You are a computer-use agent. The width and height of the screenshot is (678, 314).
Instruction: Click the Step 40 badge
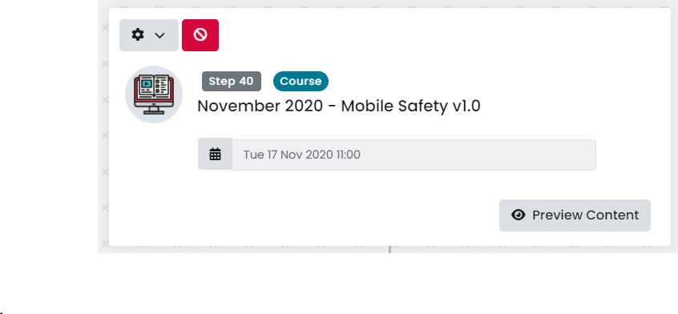232,81
